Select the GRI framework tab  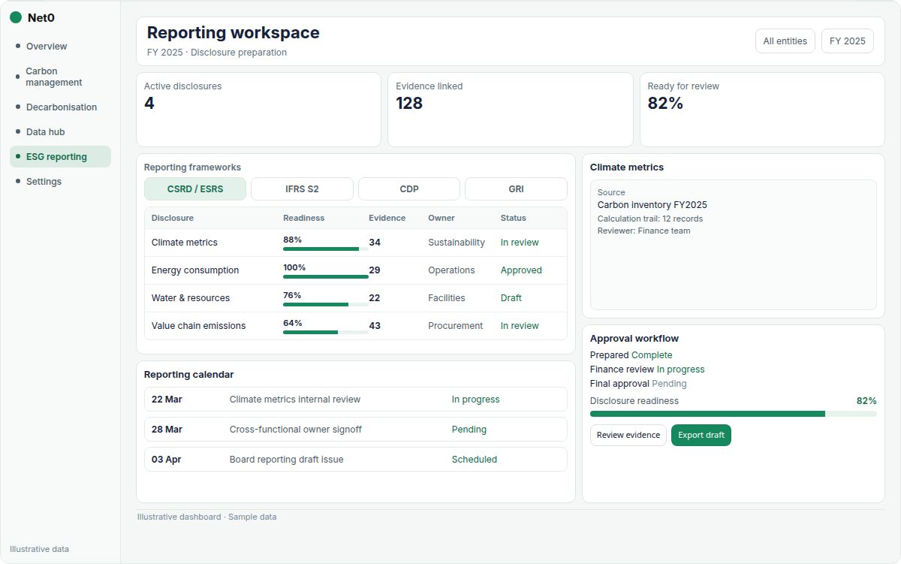[516, 189]
